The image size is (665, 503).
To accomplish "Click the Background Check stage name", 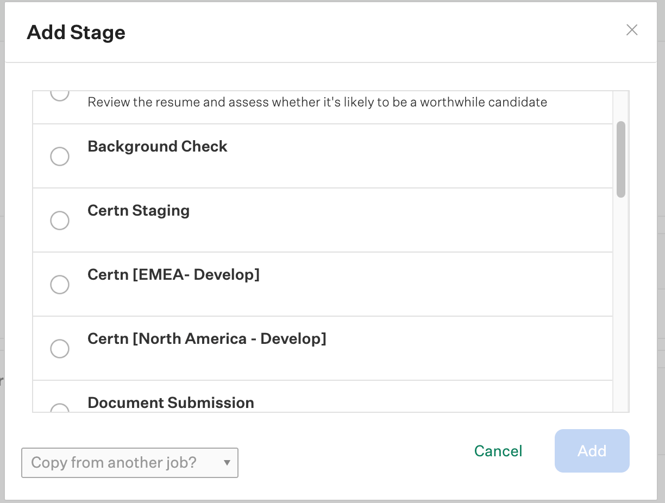I will pyautogui.click(x=157, y=147).
